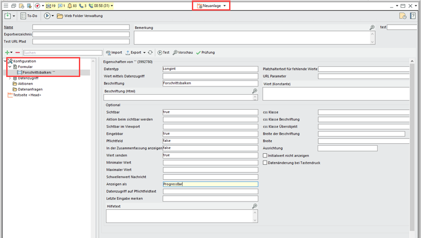
Task: Open the help icon at top right
Action: click(413, 16)
